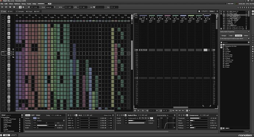
Task: Toggle the EQ 5 enable checkbox
Action: pyautogui.click(x=76, y=115)
